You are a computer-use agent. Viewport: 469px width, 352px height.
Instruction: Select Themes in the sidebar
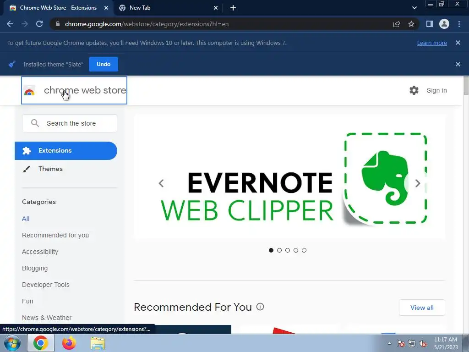(x=50, y=169)
